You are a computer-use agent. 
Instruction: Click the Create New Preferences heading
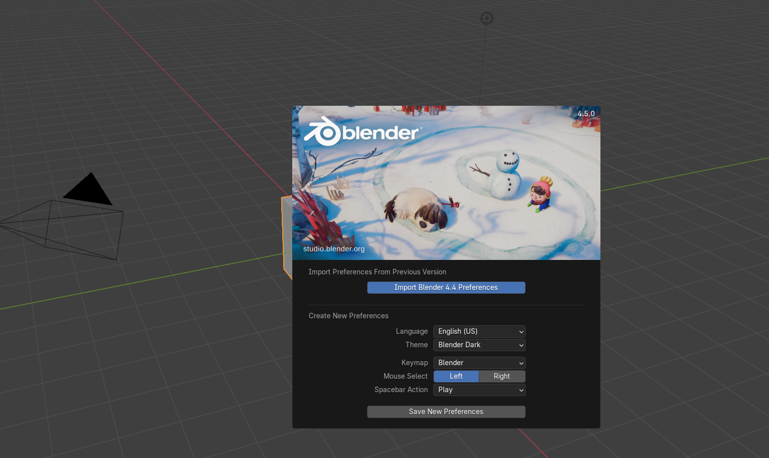tap(348, 316)
